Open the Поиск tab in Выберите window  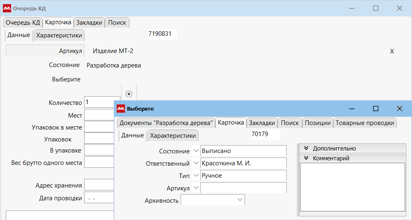(x=290, y=123)
